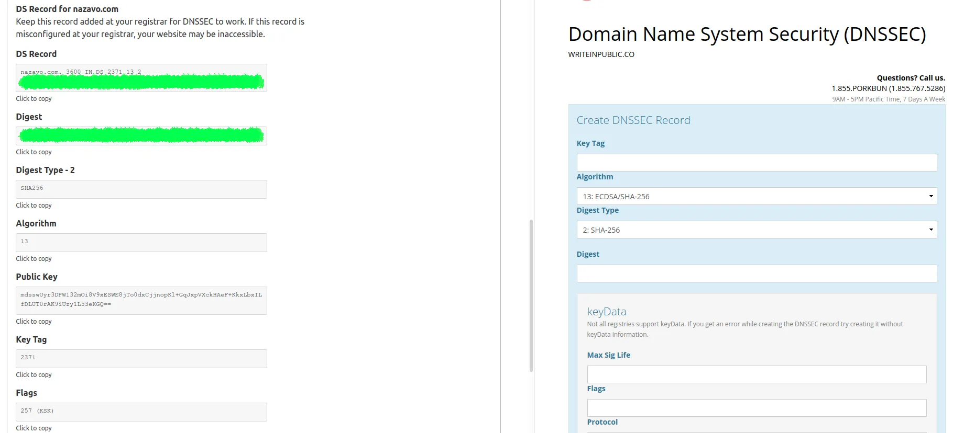Click 'Click to copy' under DS Record

[x=34, y=99]
